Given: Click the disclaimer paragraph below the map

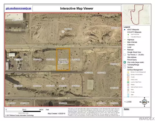Looking at the screenshot, I should click(x=94, y=112).
